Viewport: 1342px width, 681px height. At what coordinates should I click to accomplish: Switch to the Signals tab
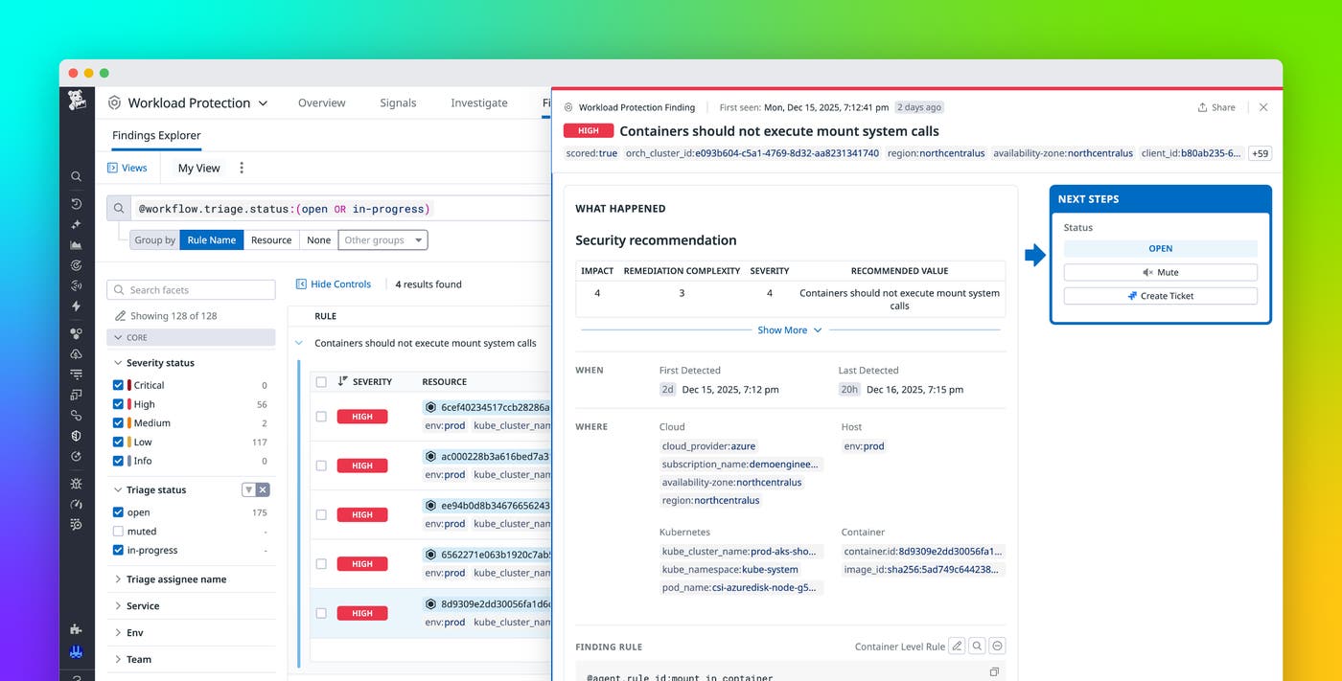pos(398,102)
